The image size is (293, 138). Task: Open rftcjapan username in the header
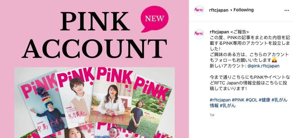click(x=219, y=10)
